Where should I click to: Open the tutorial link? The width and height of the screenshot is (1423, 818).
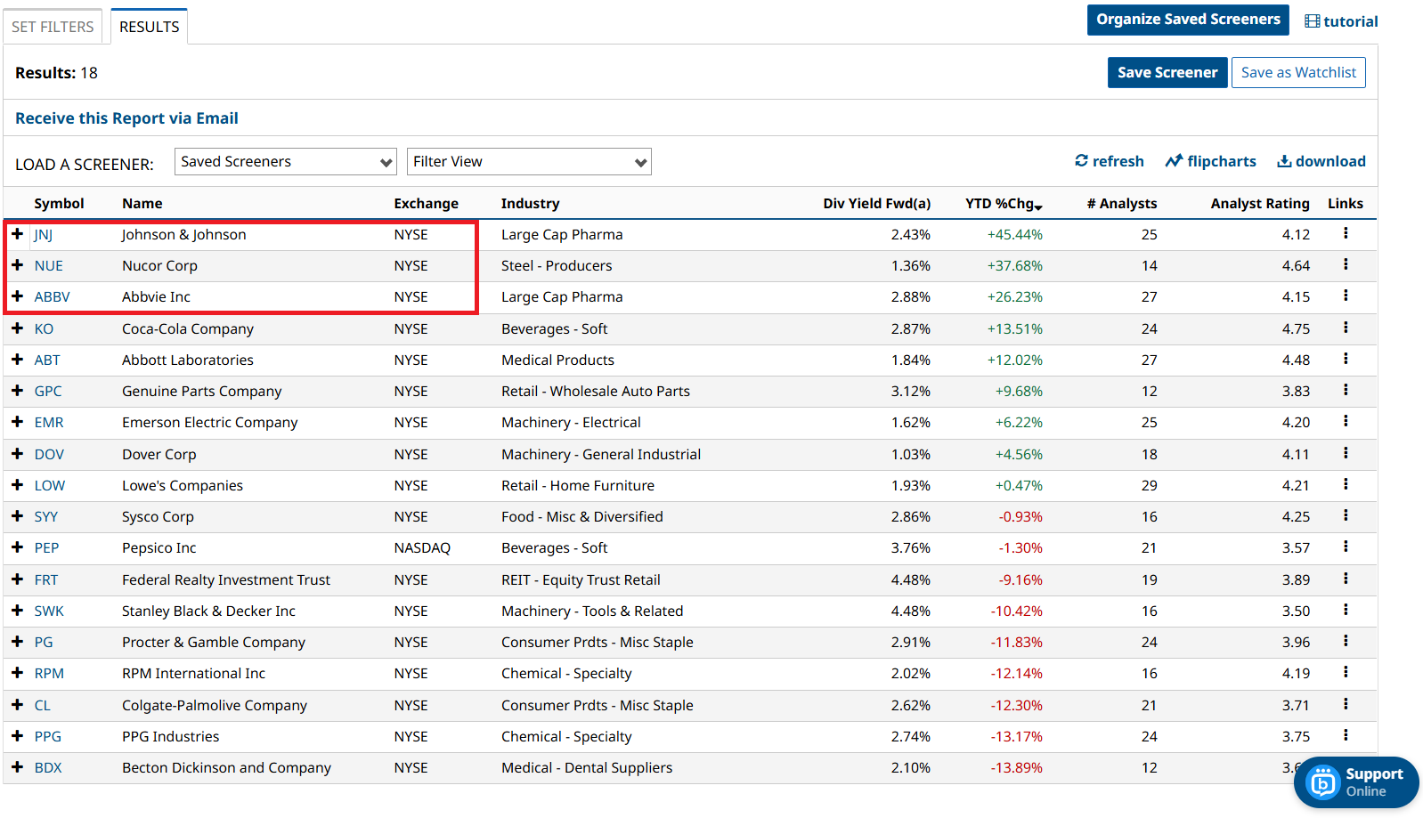point(1341,21)
